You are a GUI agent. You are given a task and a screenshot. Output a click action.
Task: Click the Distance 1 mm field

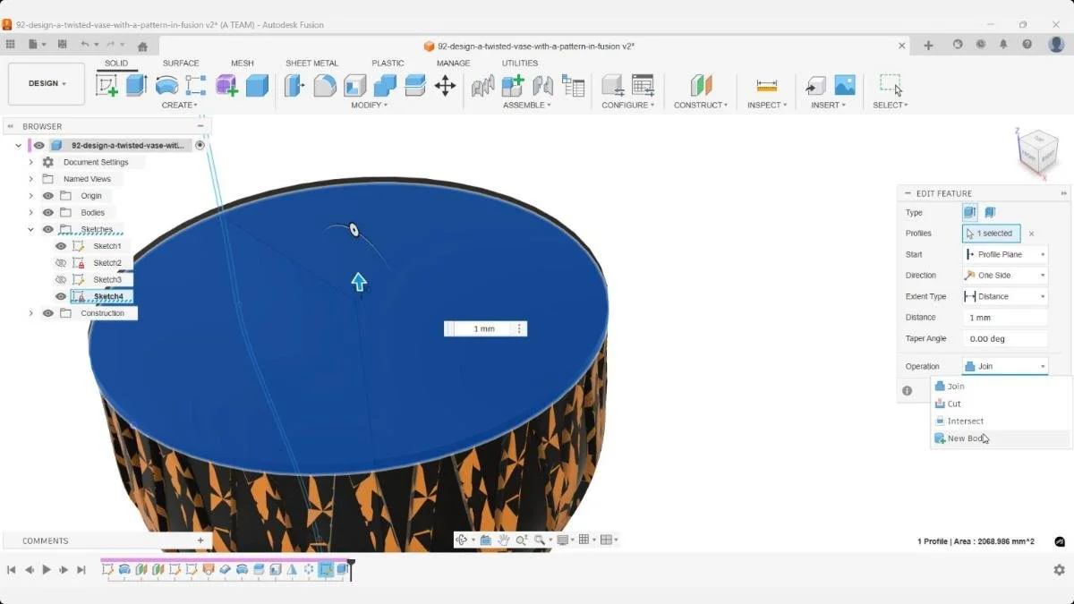(1005, 318)
